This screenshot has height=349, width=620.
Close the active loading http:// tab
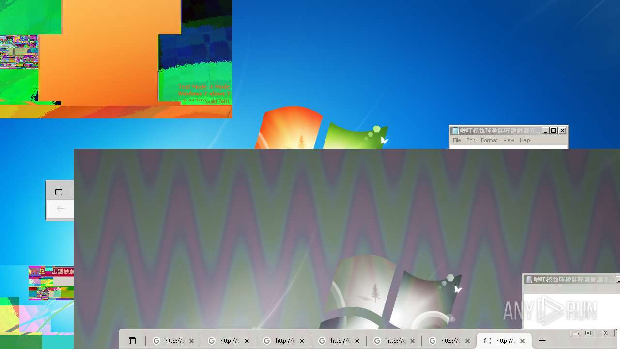coord(523,341)
